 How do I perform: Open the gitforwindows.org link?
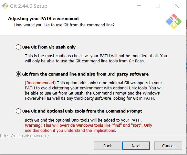[25, 136]
